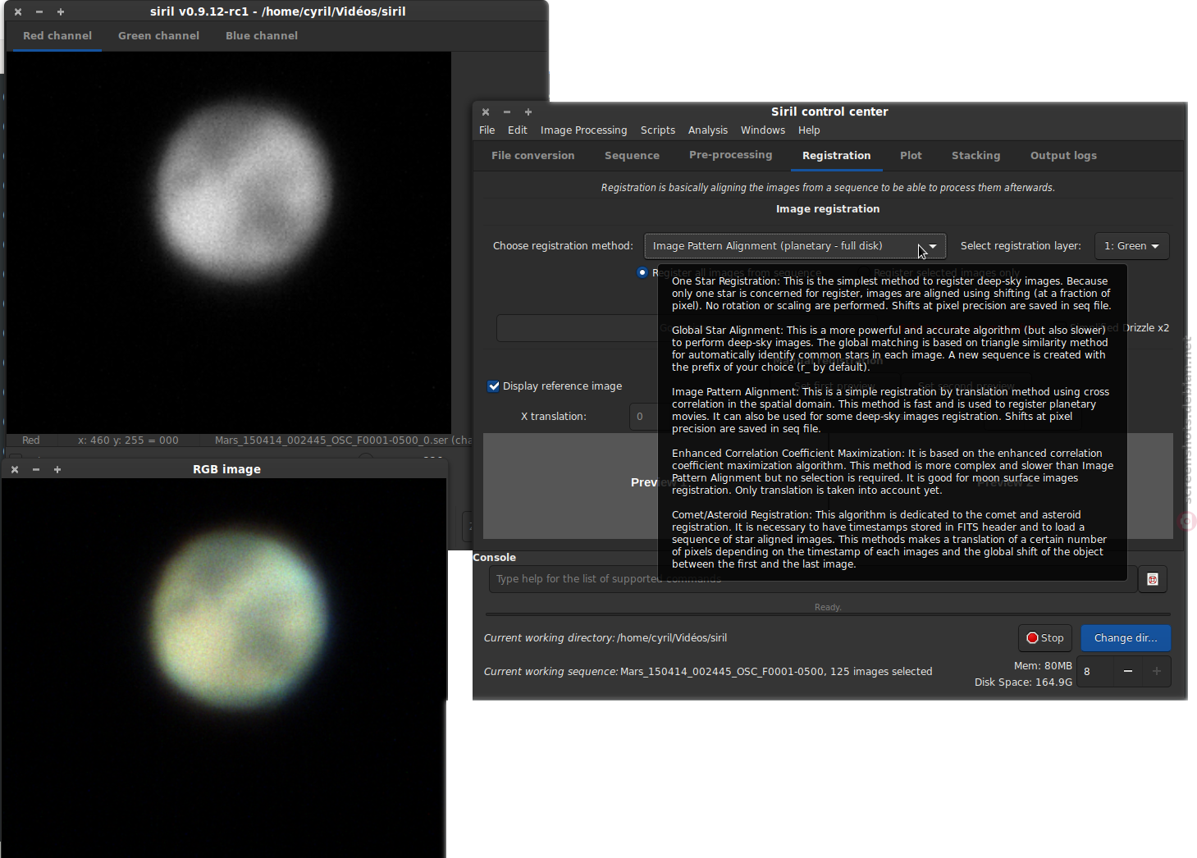Increase thread count with plus button
The image size is (1197, 858).
click(x=1157, y=671)
